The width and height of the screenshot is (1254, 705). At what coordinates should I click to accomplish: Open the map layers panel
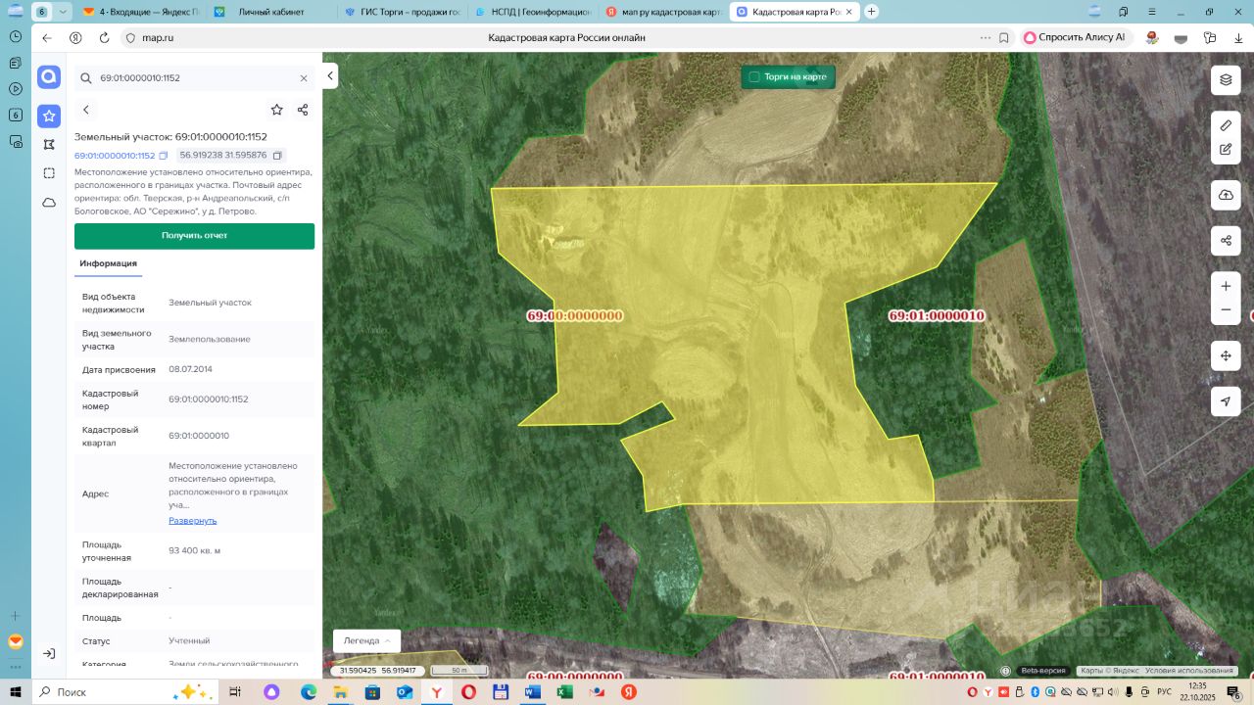click(1226, 80)
